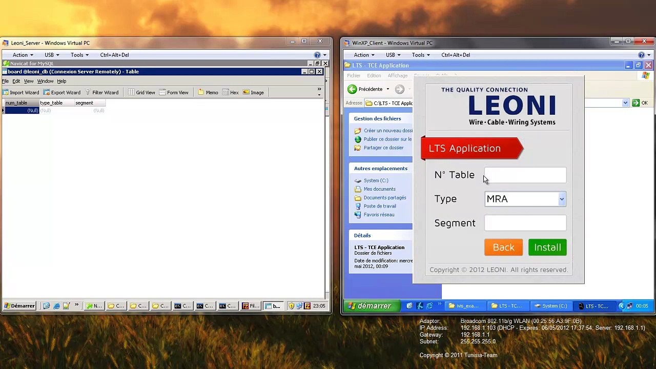This screenshot has width=656, height=369.
Task: Click help icon in WinXP_Client window
Action: click(642, 55)
